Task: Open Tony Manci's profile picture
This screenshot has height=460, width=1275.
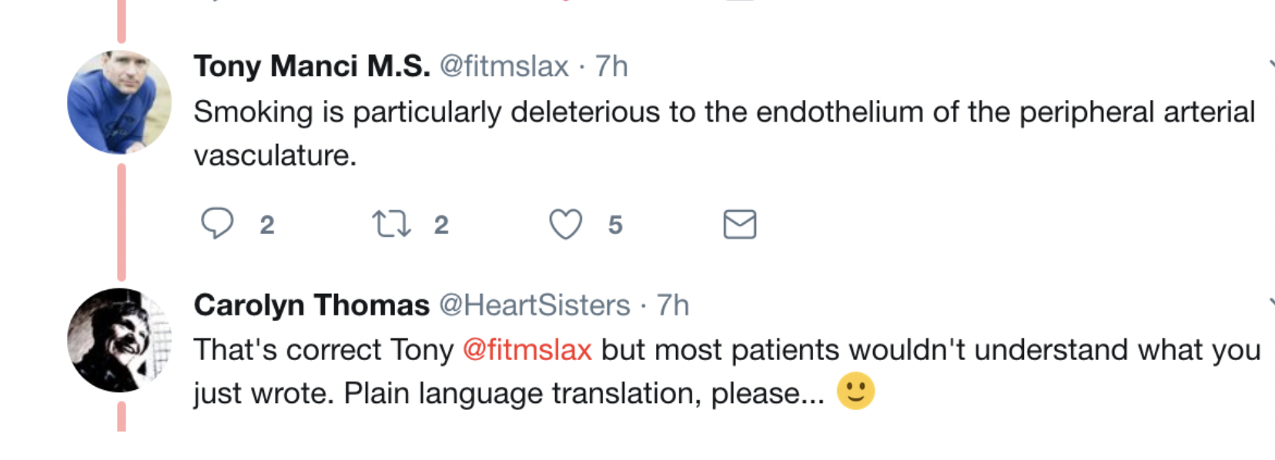Action: [x=119, y=102]
